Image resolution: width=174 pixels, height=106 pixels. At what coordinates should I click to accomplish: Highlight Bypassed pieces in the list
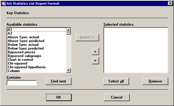pyautogui.click(x=37, y=52)
